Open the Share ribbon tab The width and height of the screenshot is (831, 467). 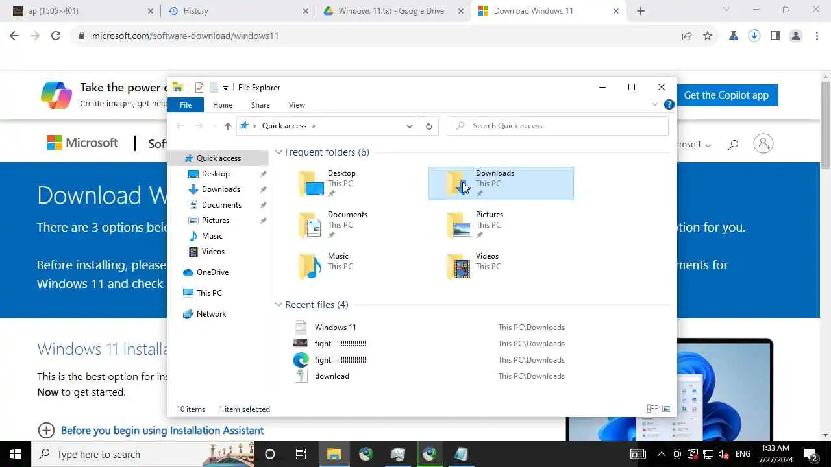[x=260, y=105]
